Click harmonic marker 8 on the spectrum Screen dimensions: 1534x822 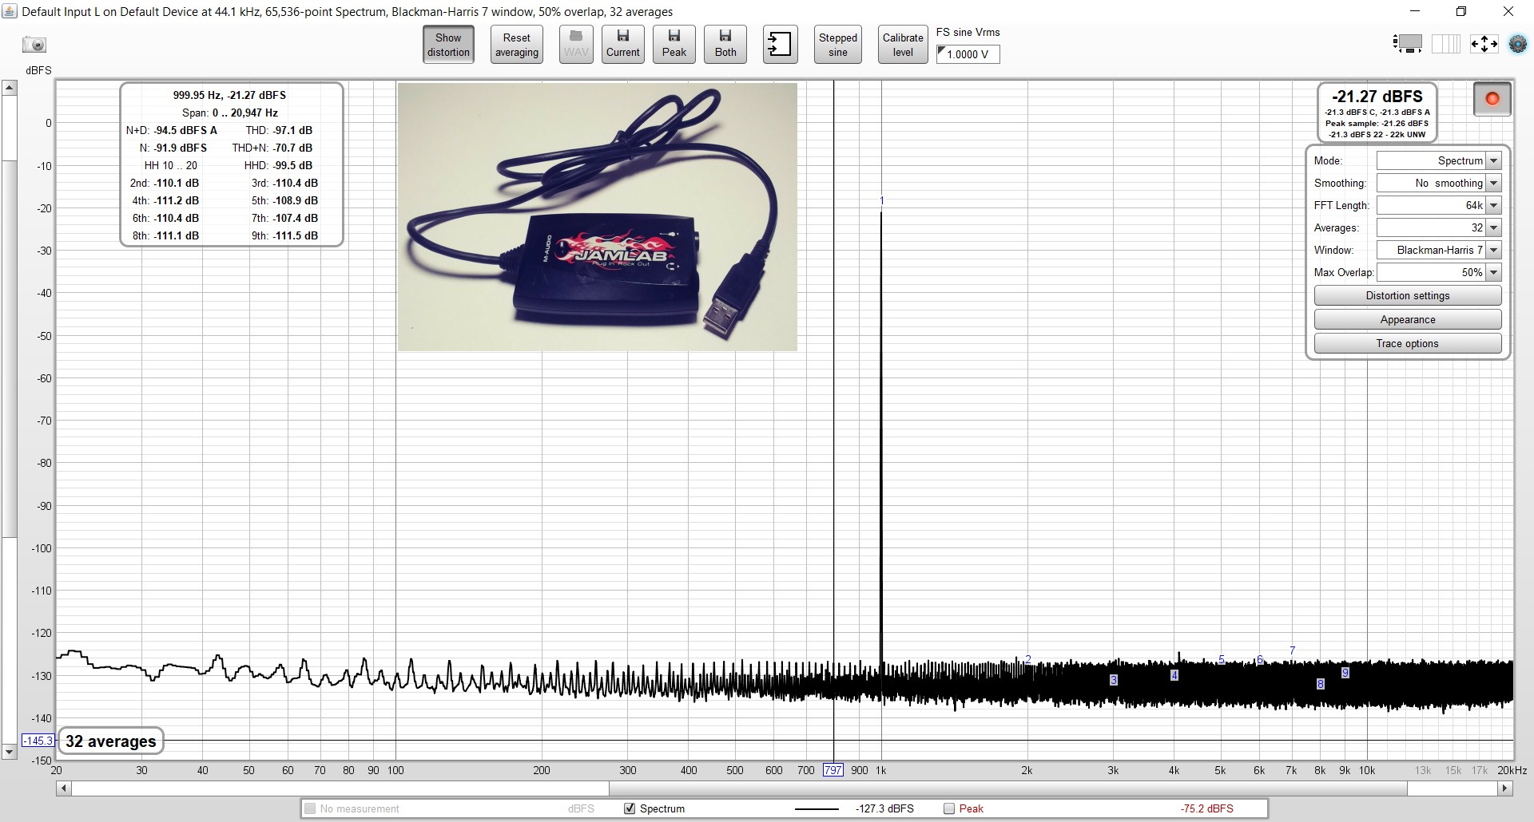click(x=1320, y=684)
